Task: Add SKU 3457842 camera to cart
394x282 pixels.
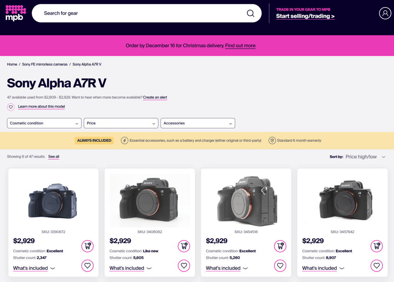Action: point(377,246)
